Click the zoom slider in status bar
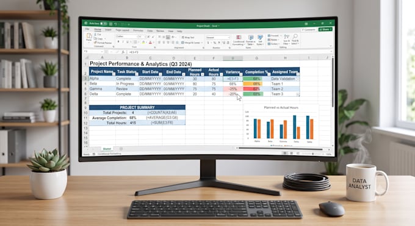This screenshot has width=415, height=226. [312, 154]
